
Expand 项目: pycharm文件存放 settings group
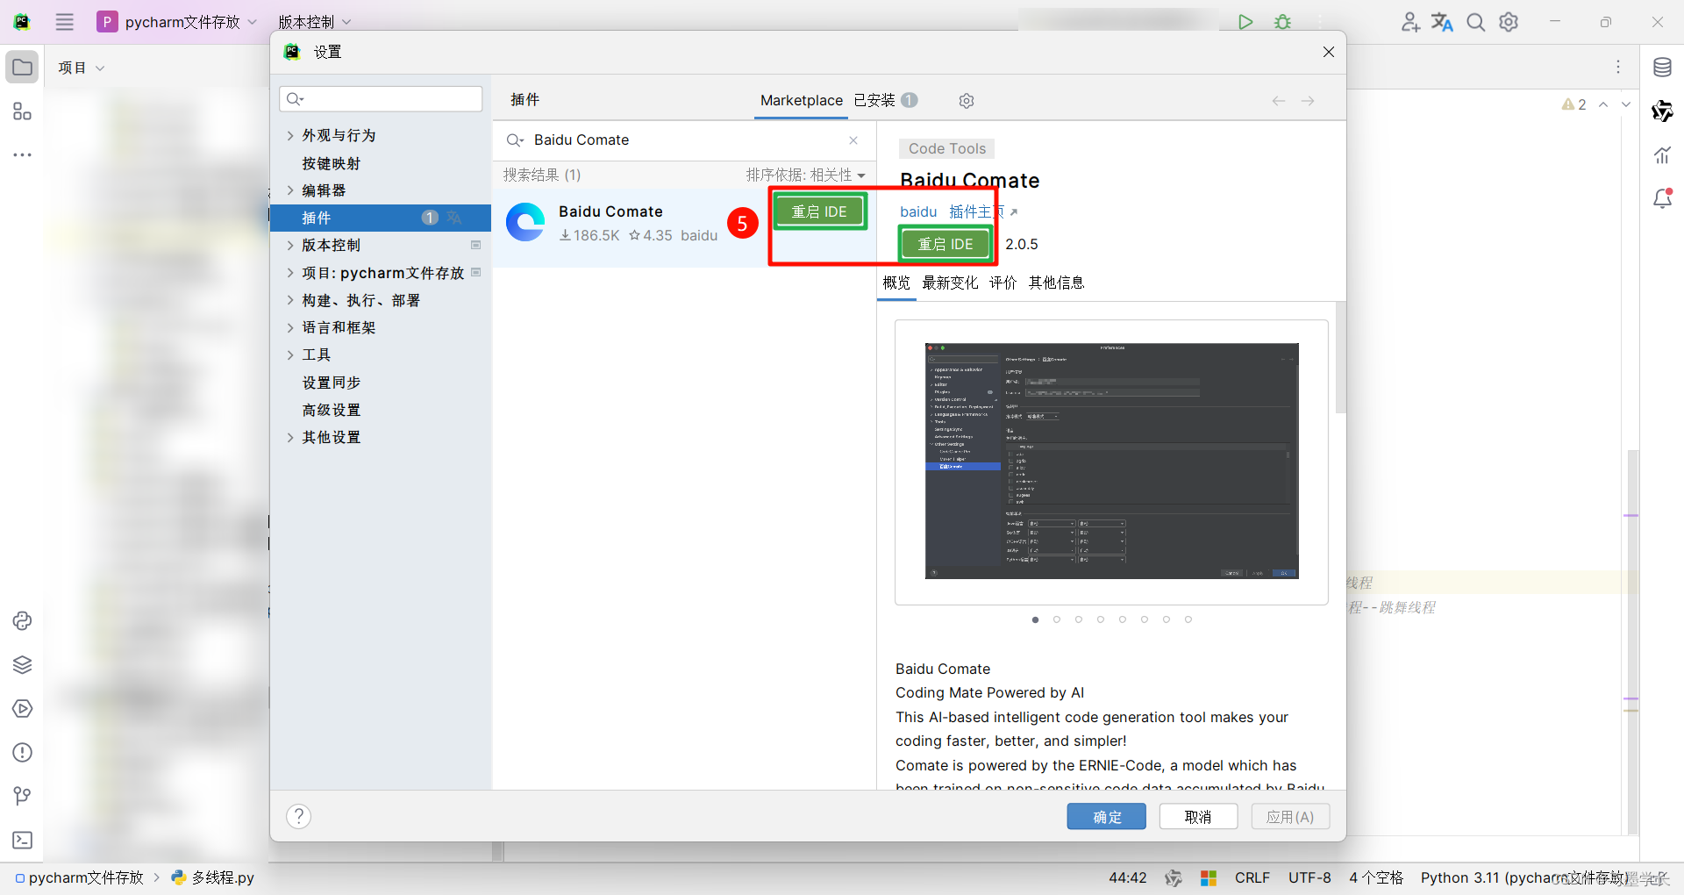tap(290, 273)
